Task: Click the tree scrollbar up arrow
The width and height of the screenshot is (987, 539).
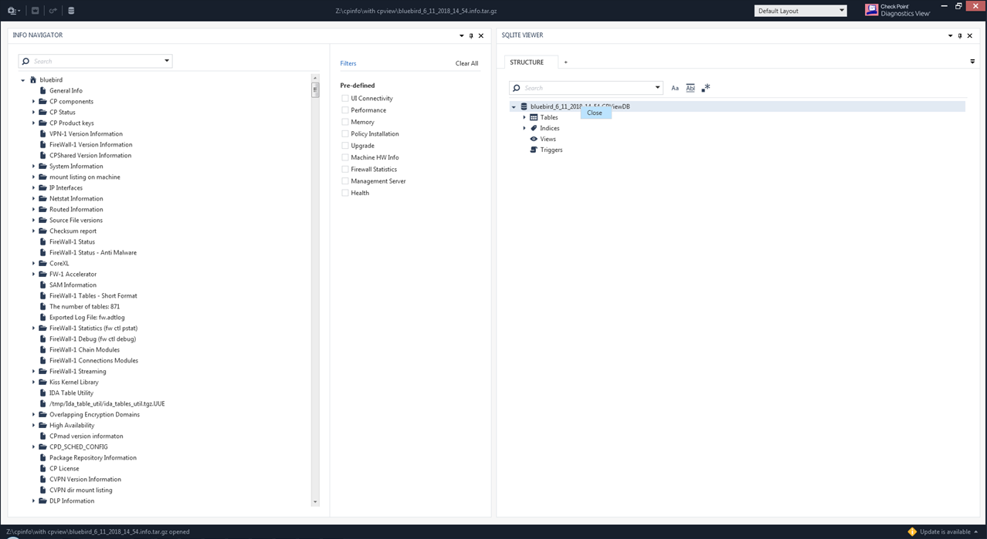Action: [x=315, y=78]
